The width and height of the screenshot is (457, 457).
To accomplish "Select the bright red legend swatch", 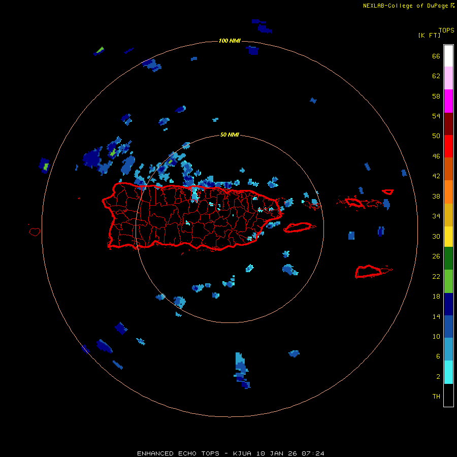I will tap(448, 146).
